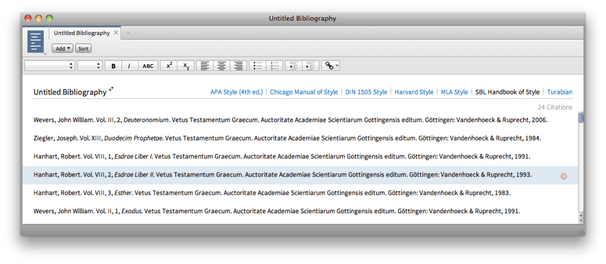Open the link insert dropdown

click(331, 66)
